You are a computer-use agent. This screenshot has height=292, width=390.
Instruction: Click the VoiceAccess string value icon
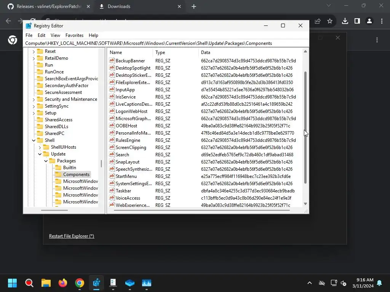coord(112,198)
